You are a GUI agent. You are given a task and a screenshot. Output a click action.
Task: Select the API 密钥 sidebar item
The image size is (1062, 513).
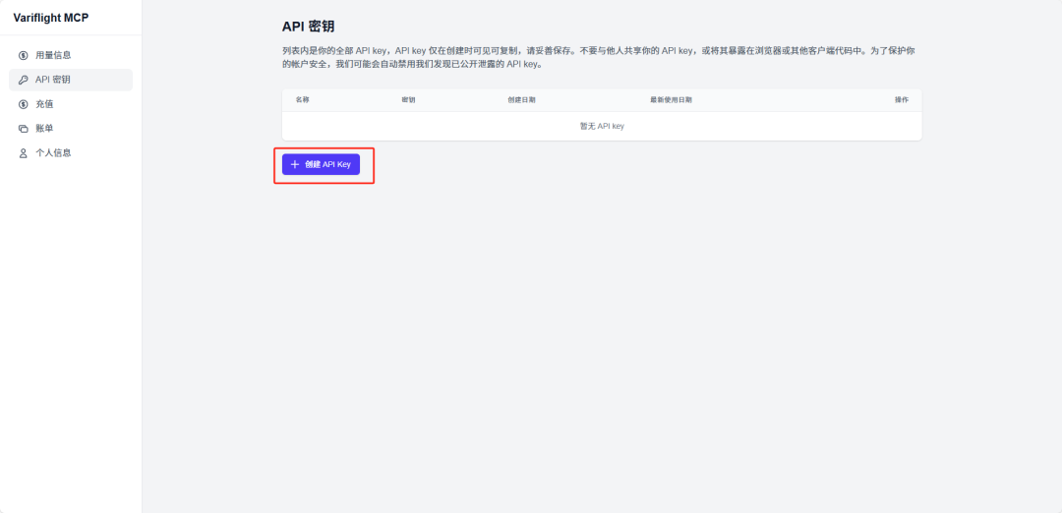(71, 80)
